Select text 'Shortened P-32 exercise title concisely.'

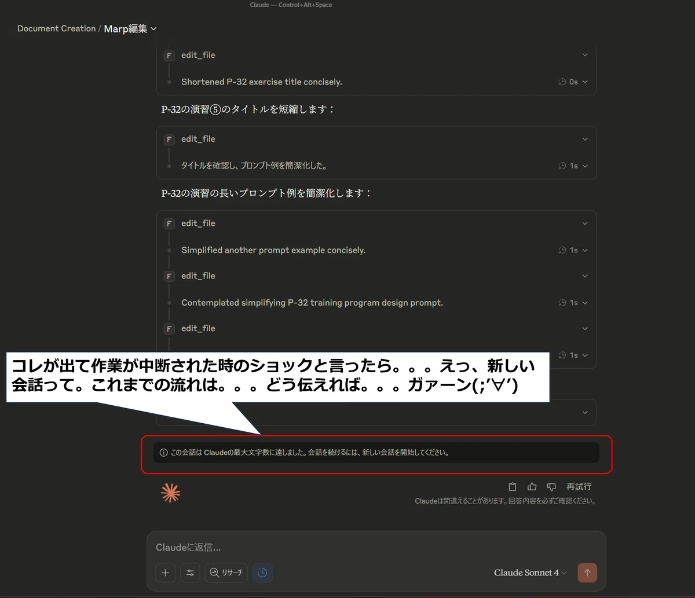point(262,82)
